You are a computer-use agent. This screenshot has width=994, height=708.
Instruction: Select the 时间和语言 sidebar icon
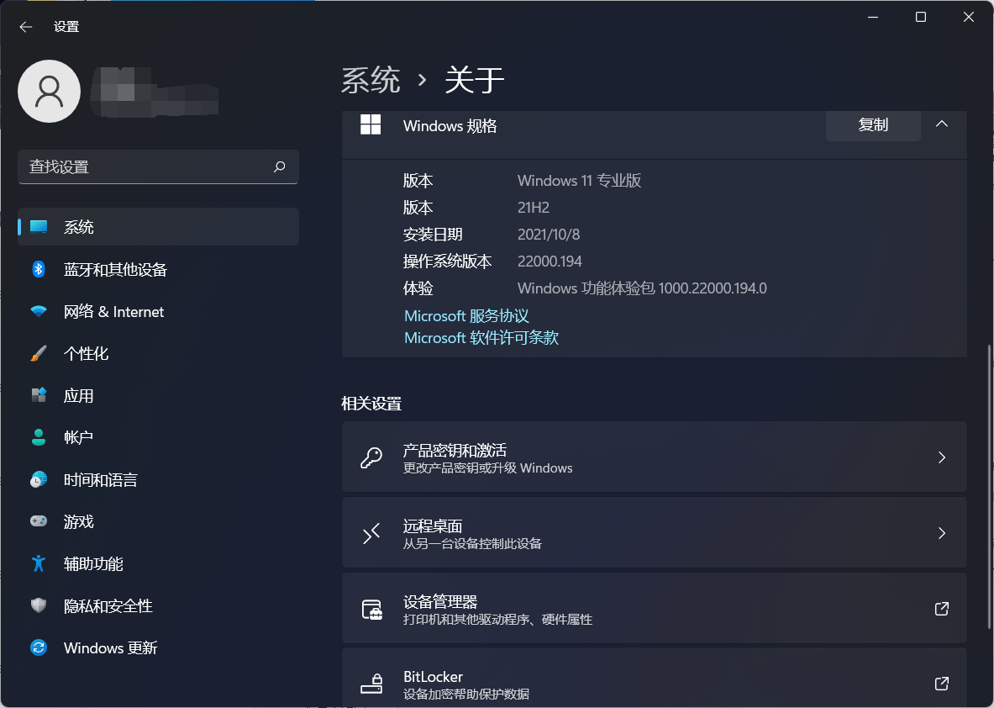coord(39,479)
